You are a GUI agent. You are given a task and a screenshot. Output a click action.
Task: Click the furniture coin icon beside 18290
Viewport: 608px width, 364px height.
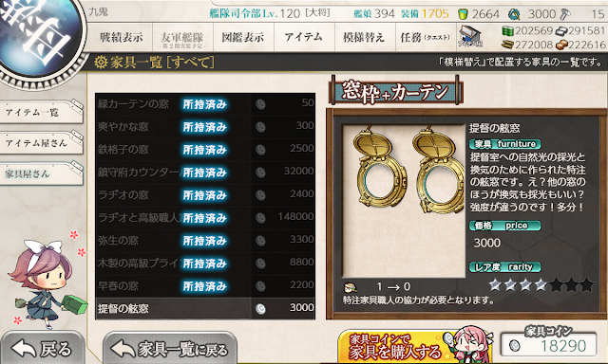[x=515, y=345]
